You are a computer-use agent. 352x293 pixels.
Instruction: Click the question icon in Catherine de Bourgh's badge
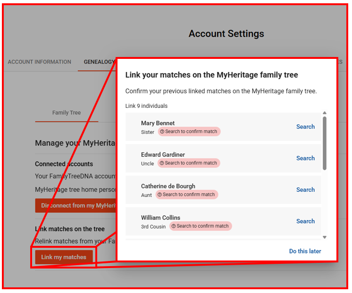pos(159,195)
